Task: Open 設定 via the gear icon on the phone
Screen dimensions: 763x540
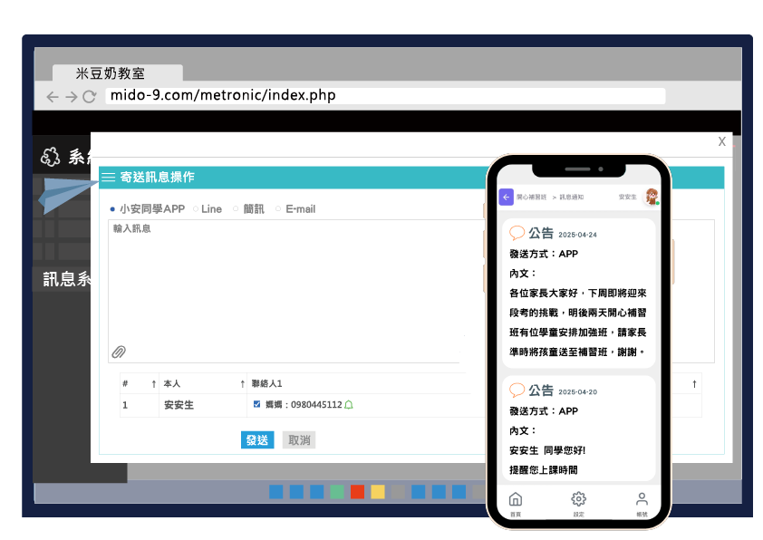Action: coord(578,498)
